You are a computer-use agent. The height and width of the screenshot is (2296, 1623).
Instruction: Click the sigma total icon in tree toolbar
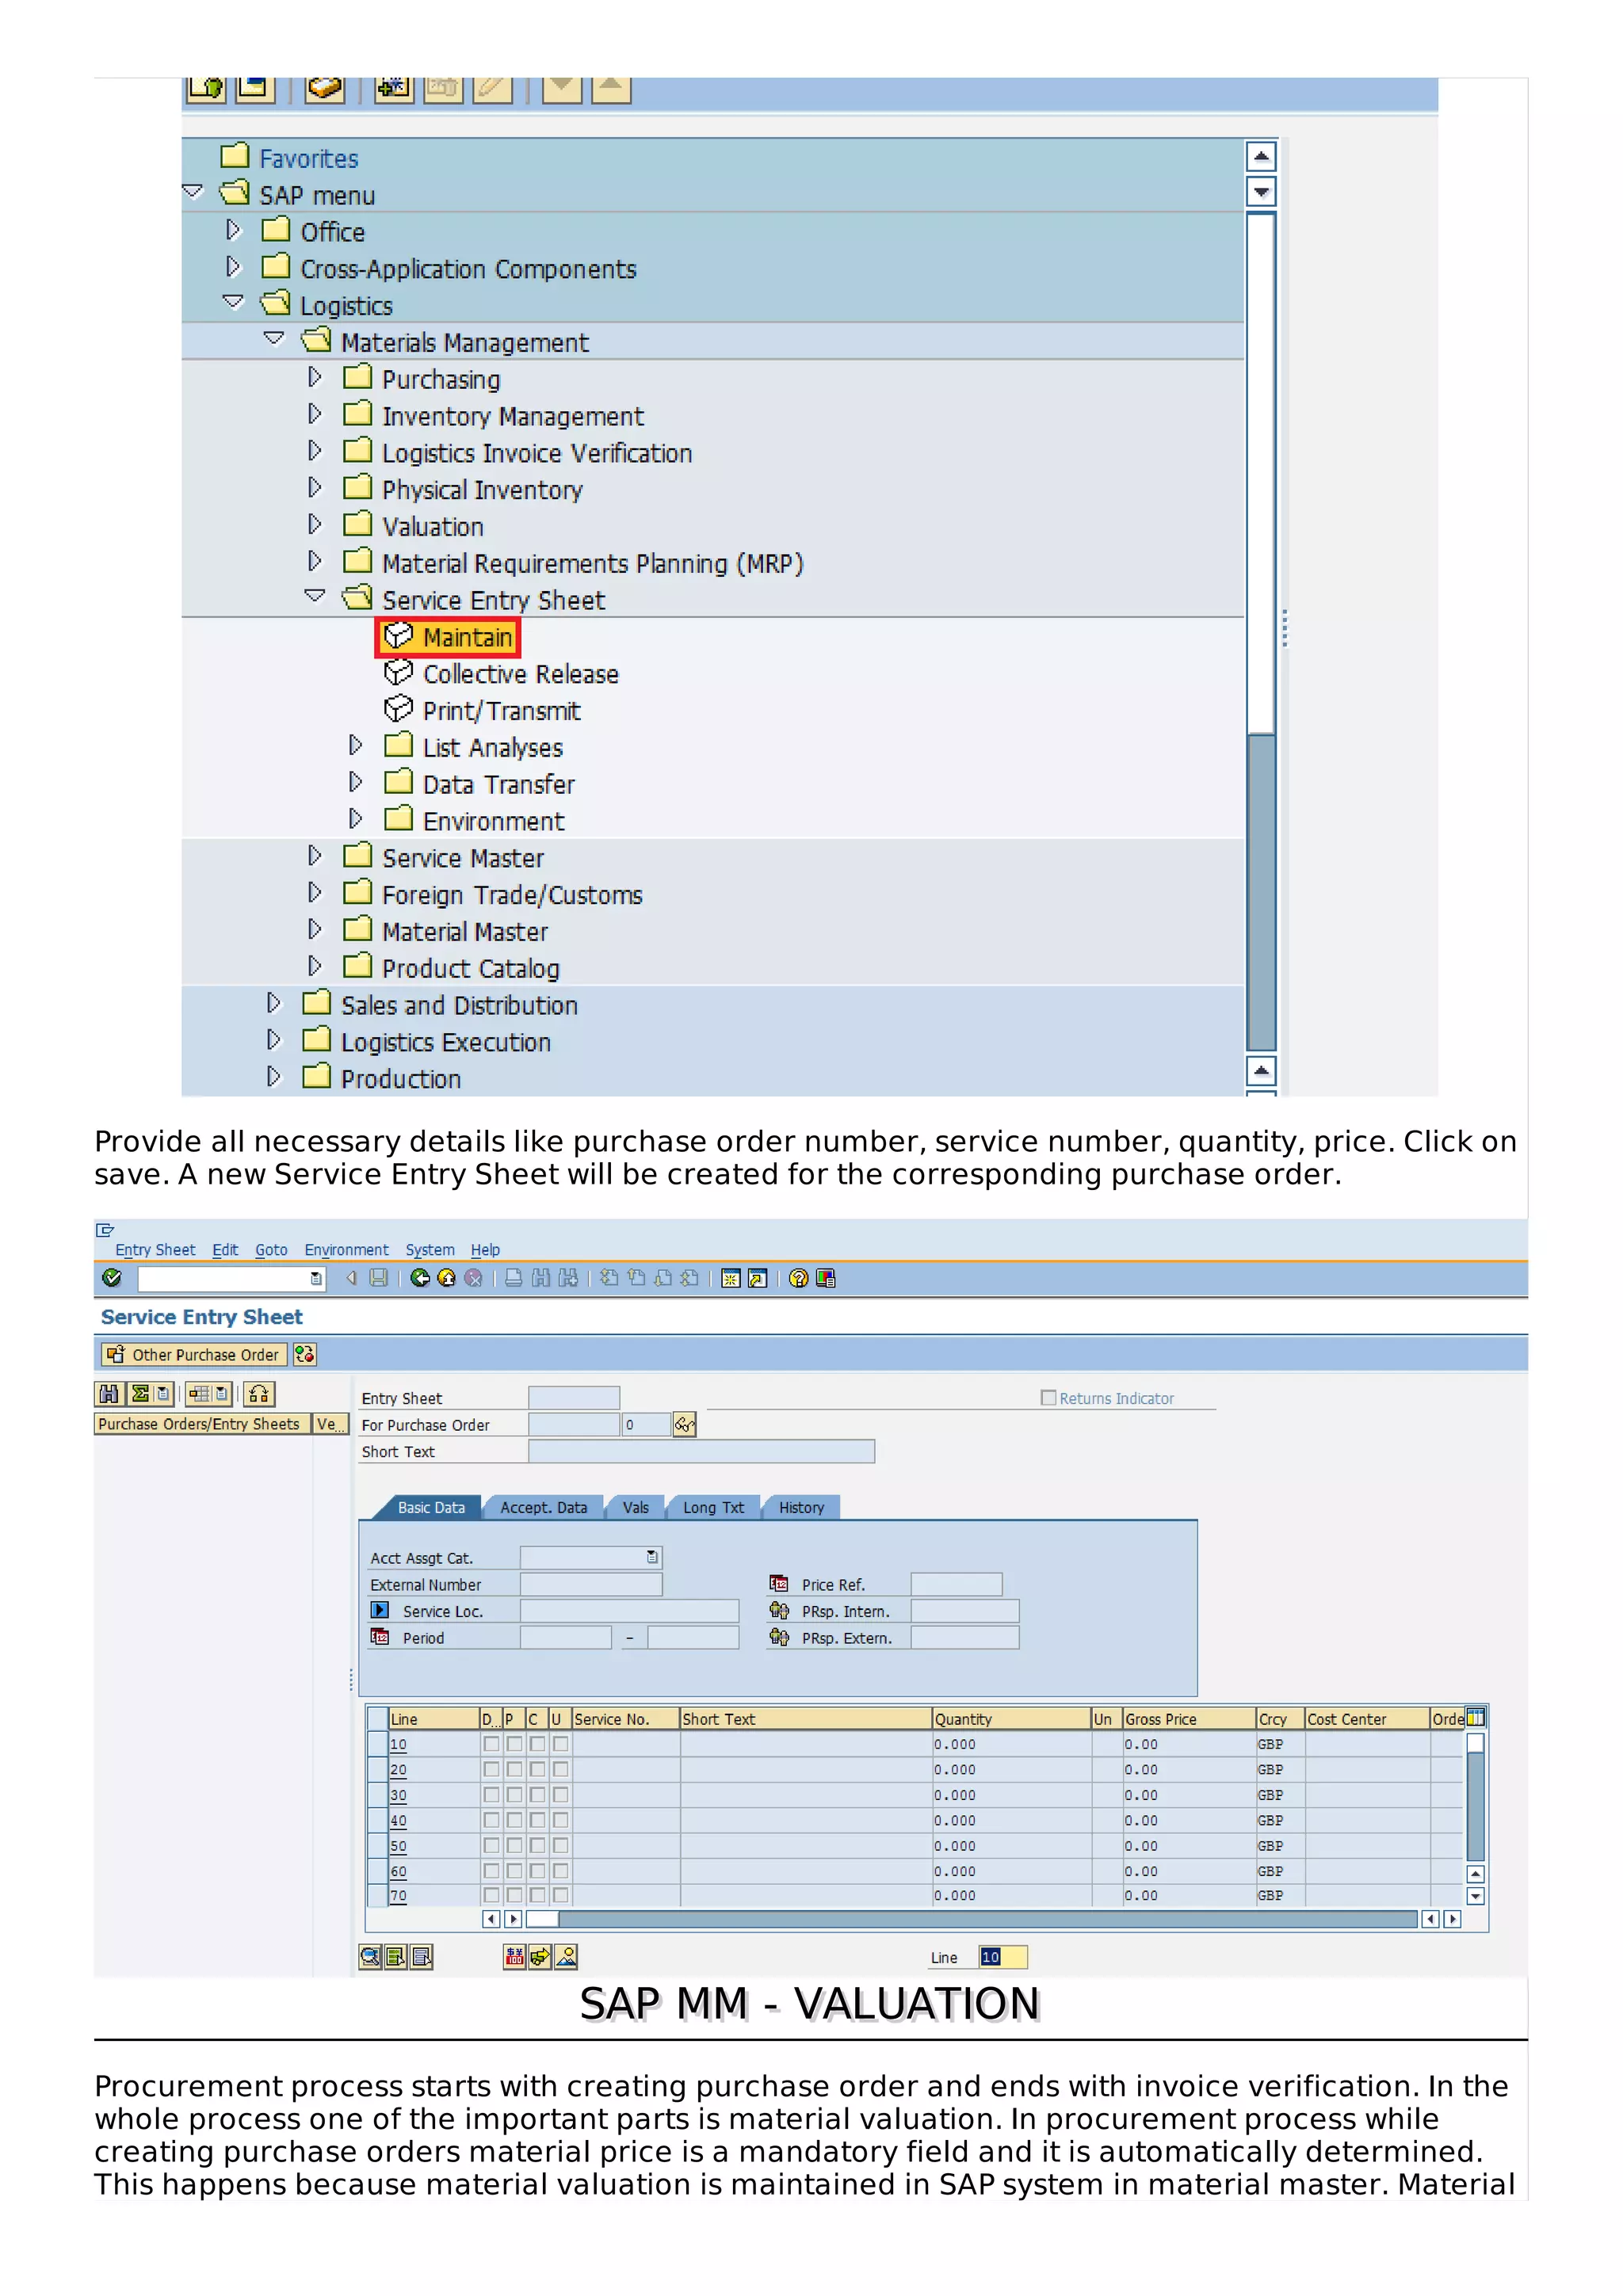click(141, 1393)
